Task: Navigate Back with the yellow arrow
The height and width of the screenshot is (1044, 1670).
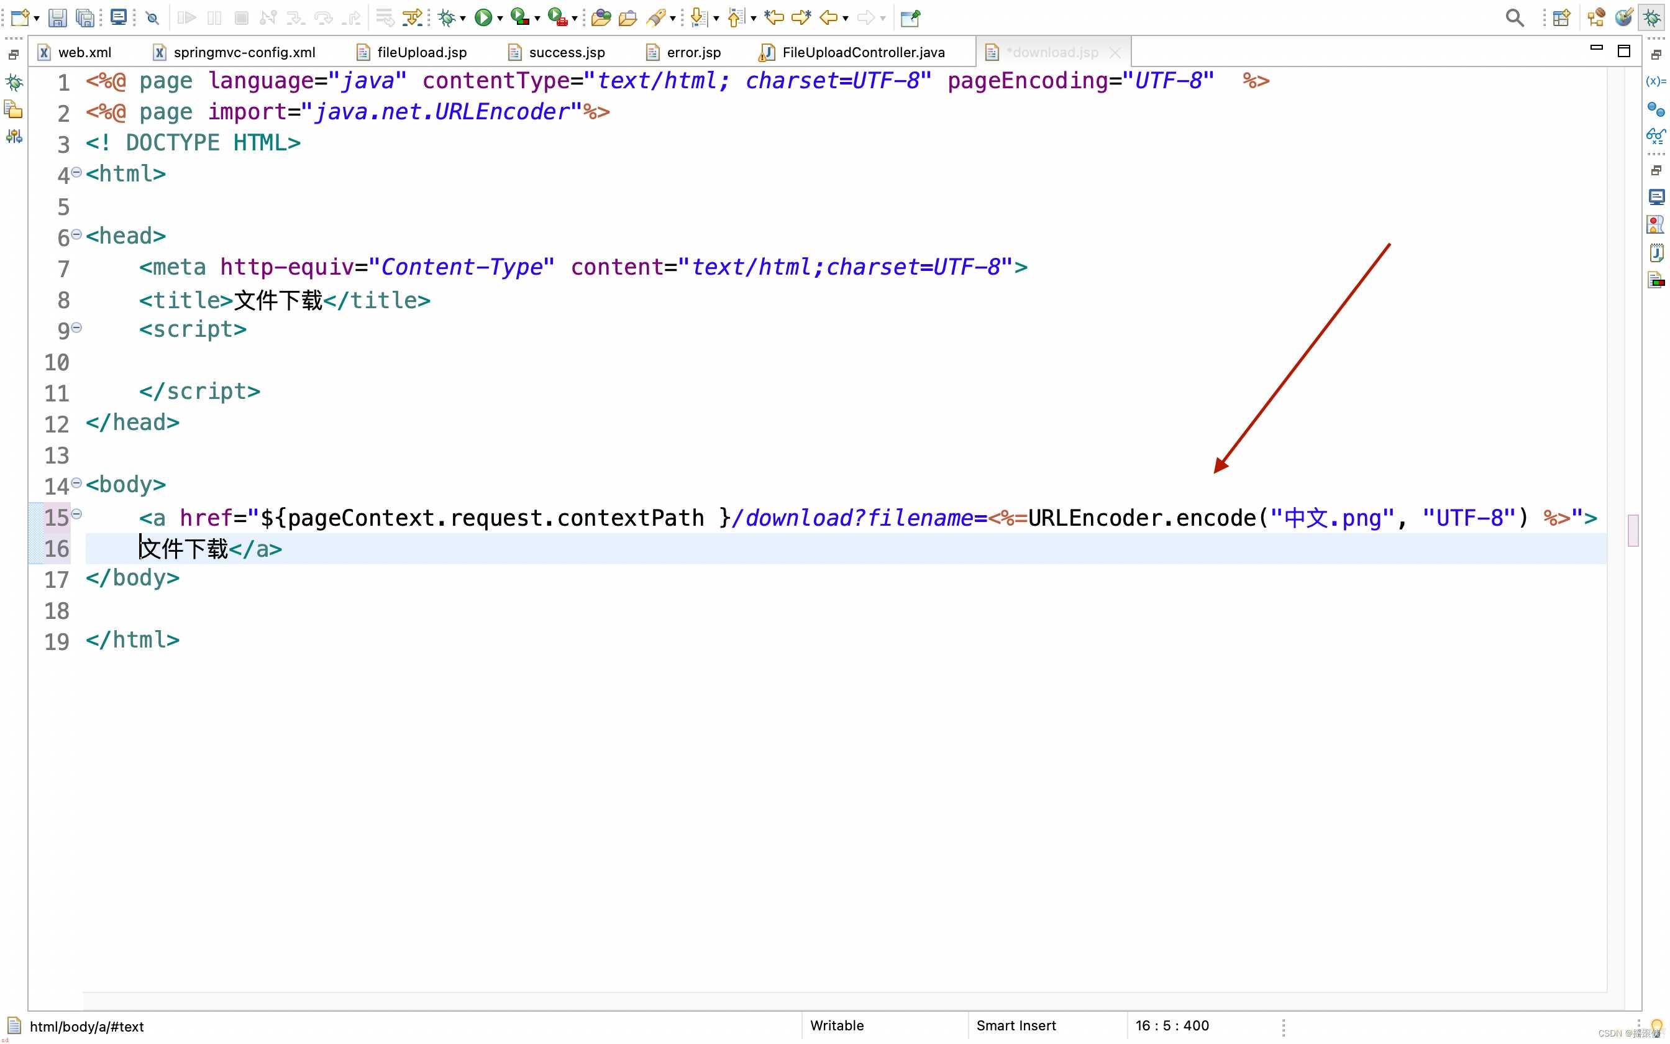Action: (828, 17)
